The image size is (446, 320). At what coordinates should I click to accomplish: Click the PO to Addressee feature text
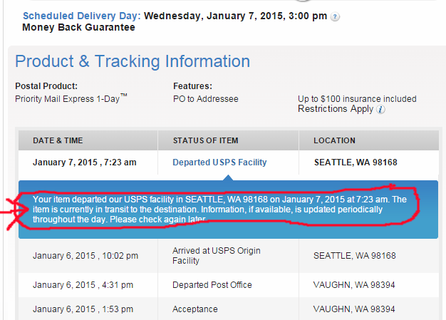(x=206, y=99)
